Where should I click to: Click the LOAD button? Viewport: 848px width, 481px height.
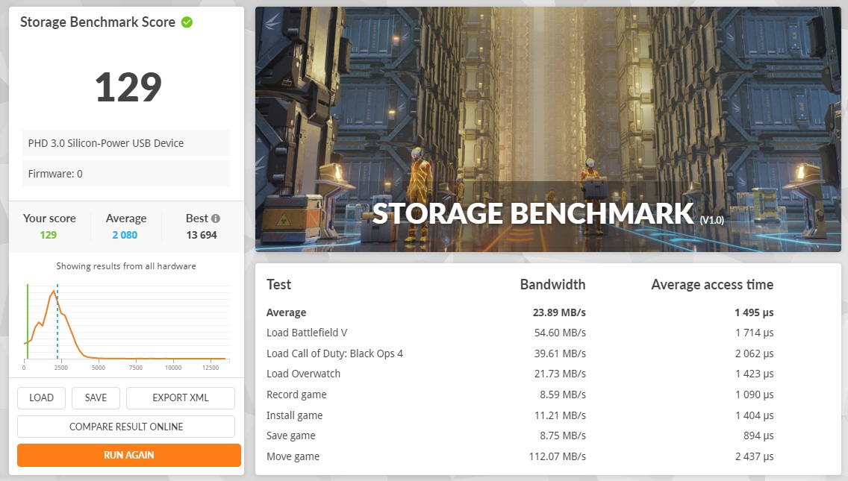41,397
